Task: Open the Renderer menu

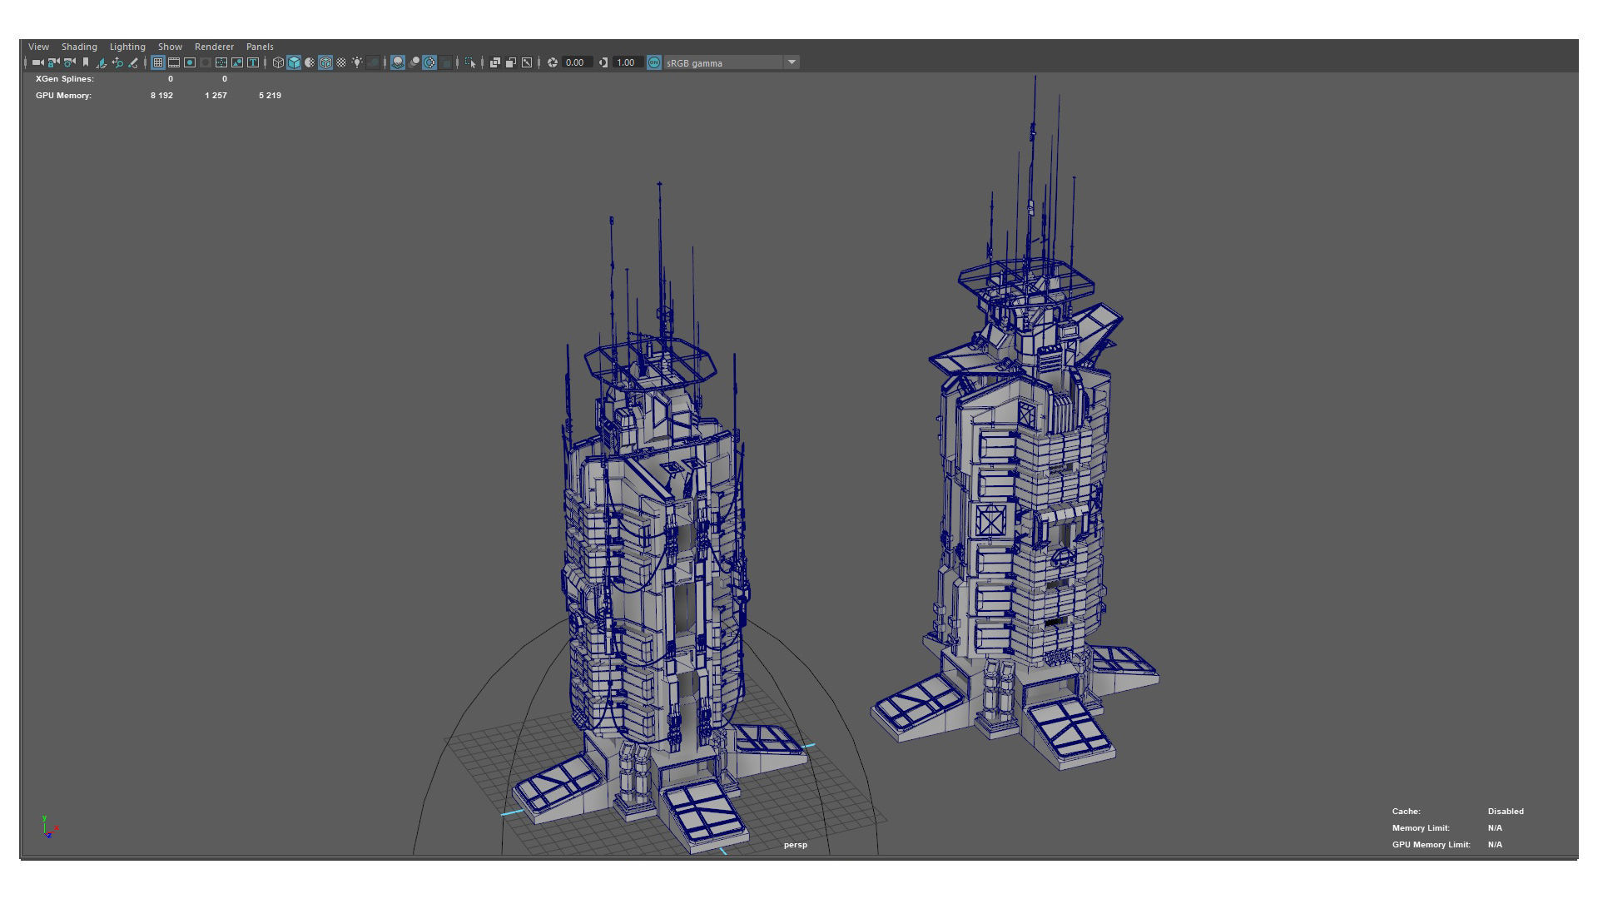Action: point(214,47)
